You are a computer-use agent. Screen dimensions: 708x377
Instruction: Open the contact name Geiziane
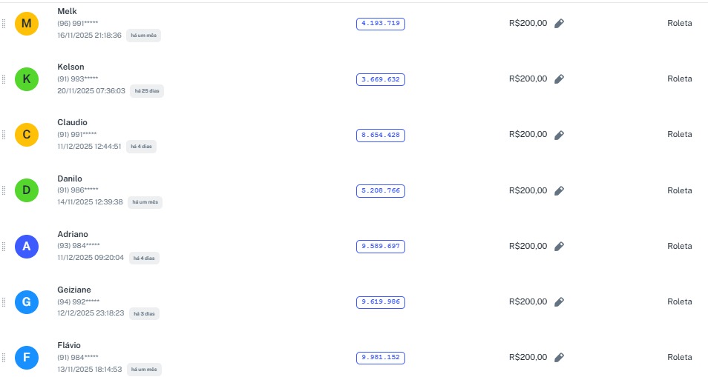pos(74,290)
